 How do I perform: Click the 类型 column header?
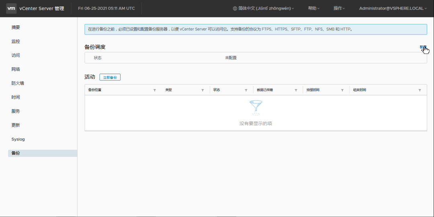(x=168, y=90)
